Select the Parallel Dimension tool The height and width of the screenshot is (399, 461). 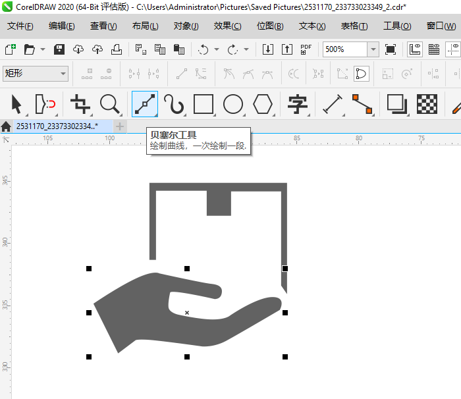[x=333, y=104]
